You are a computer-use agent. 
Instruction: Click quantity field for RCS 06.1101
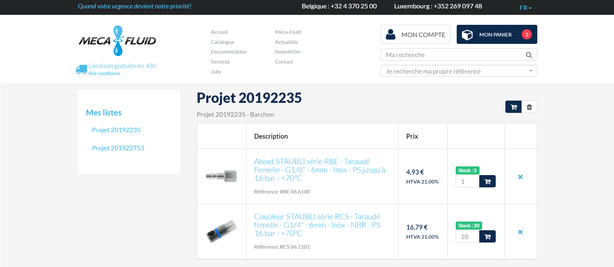(x=467, y=237)
